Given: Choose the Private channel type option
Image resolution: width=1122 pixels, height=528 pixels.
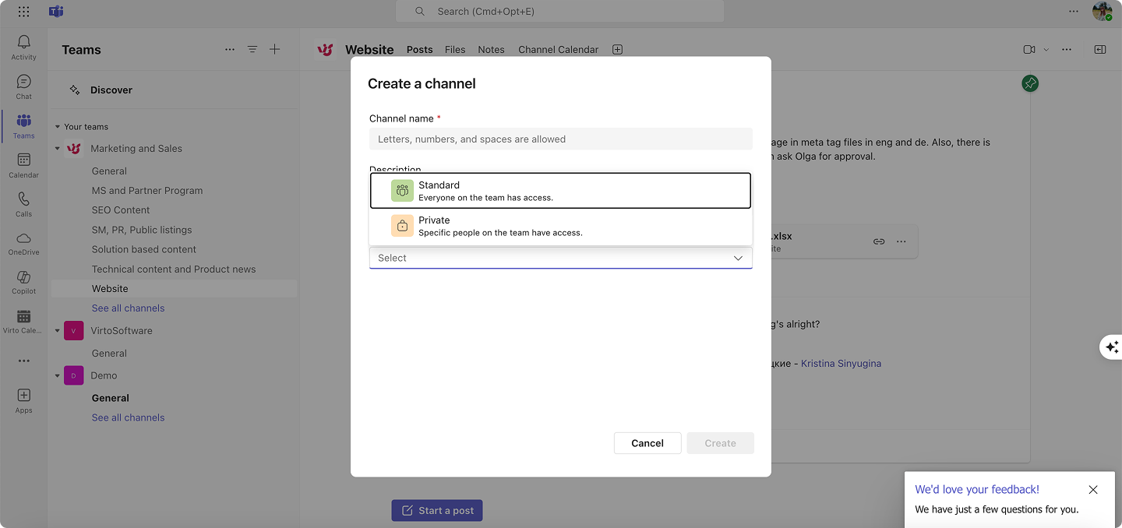Looking at the screenshot, I should point(560,226).
